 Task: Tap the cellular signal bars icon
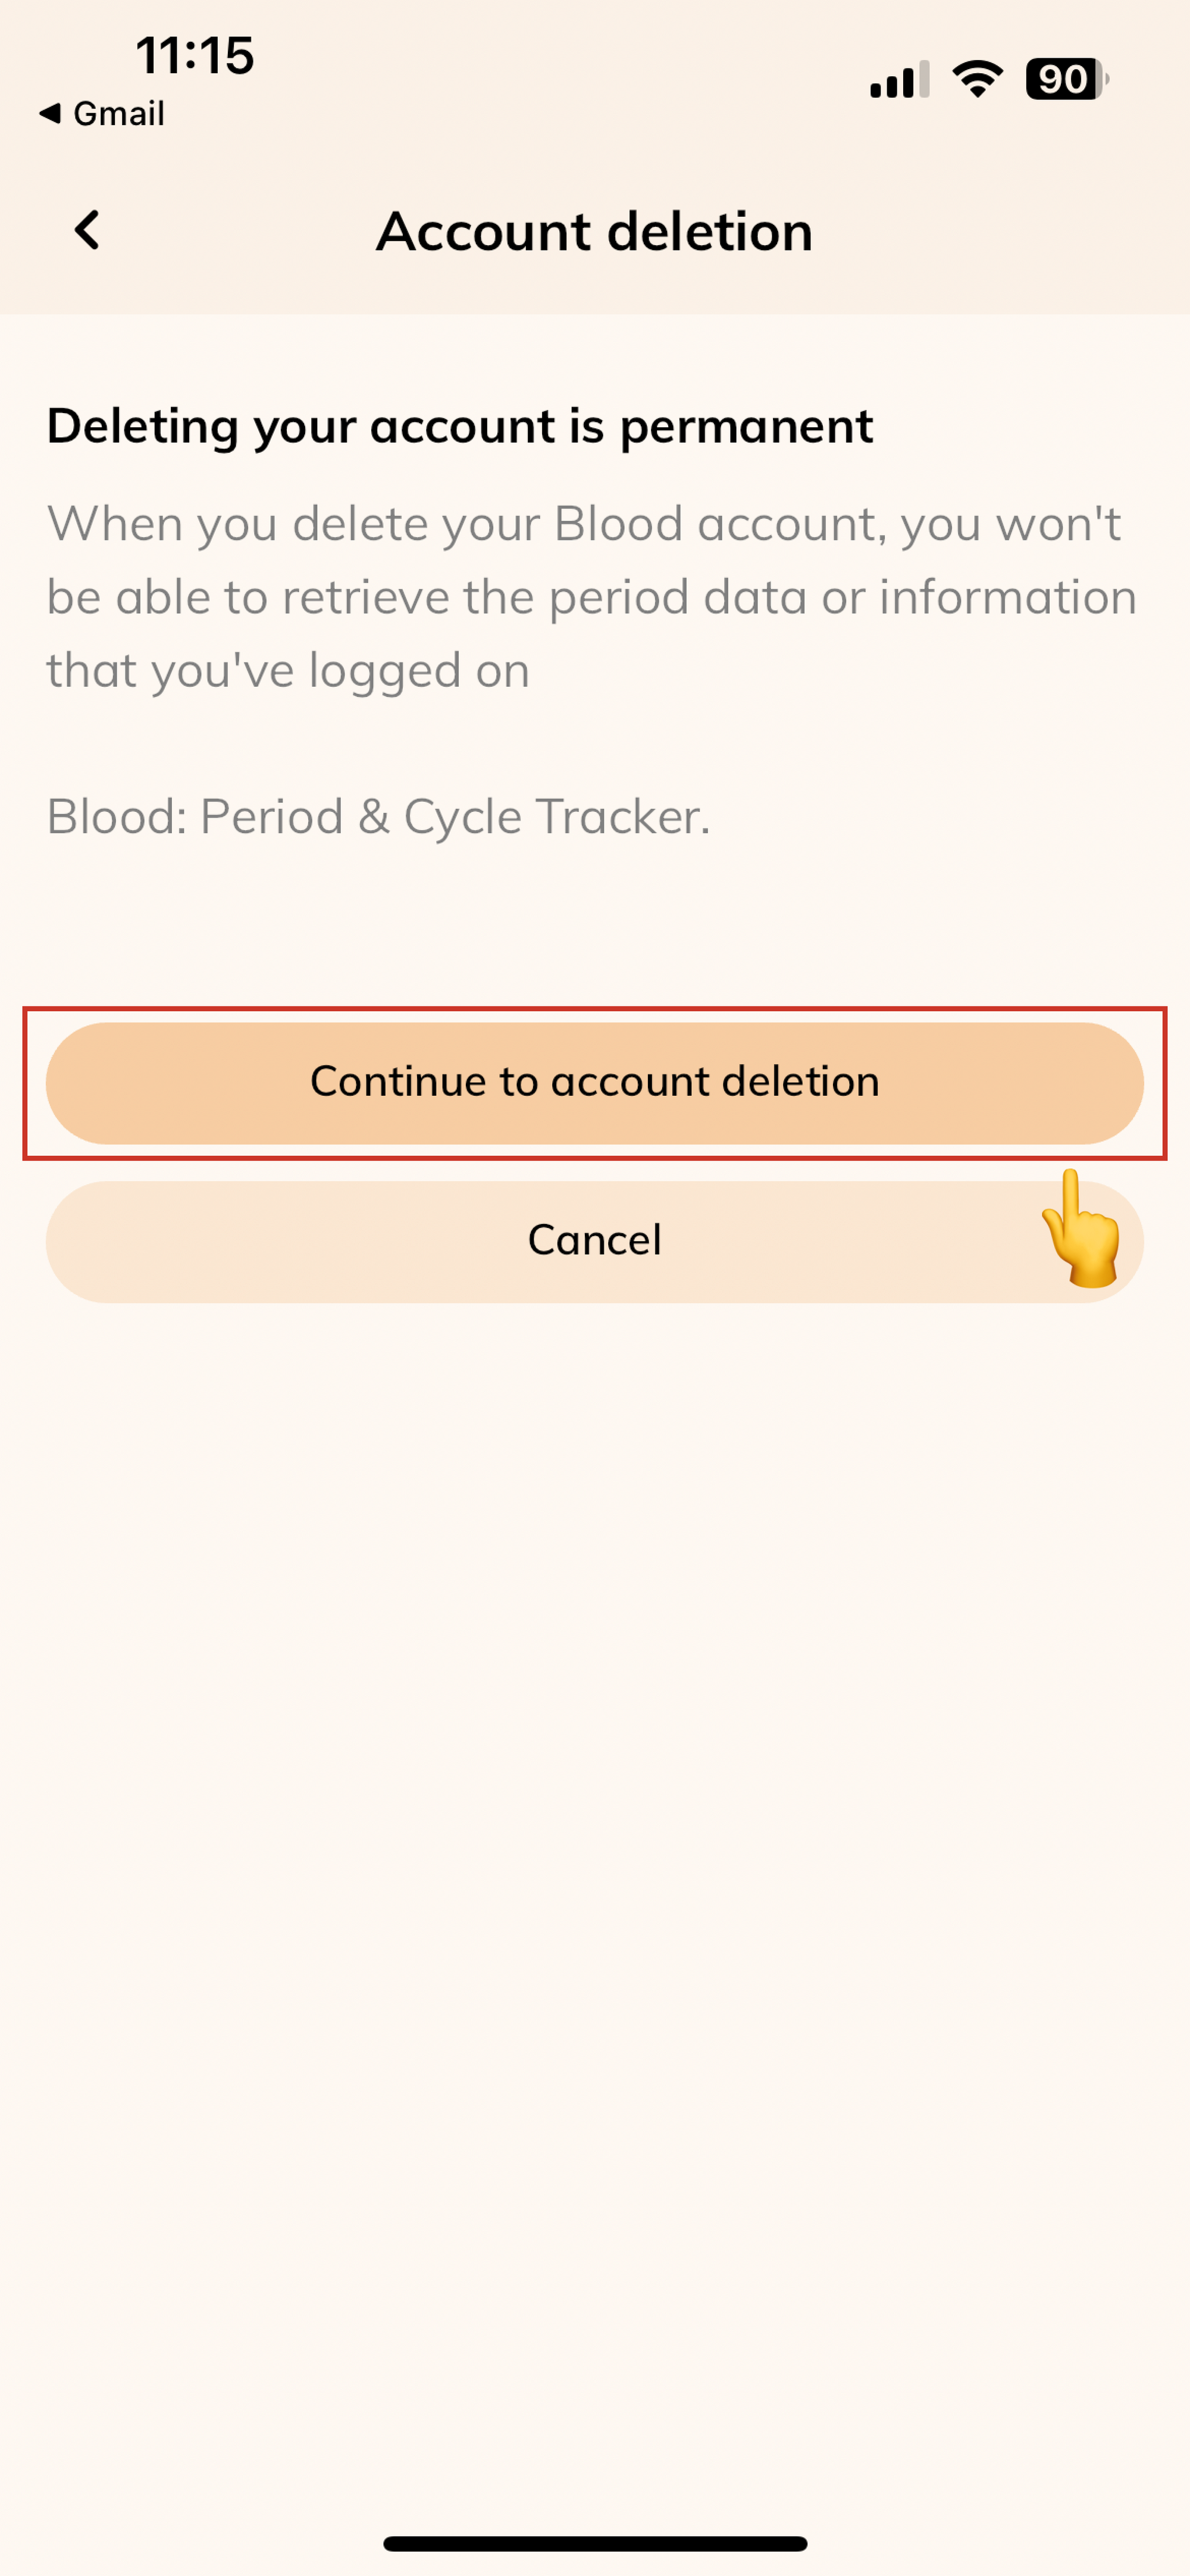(x=899, y=80)
